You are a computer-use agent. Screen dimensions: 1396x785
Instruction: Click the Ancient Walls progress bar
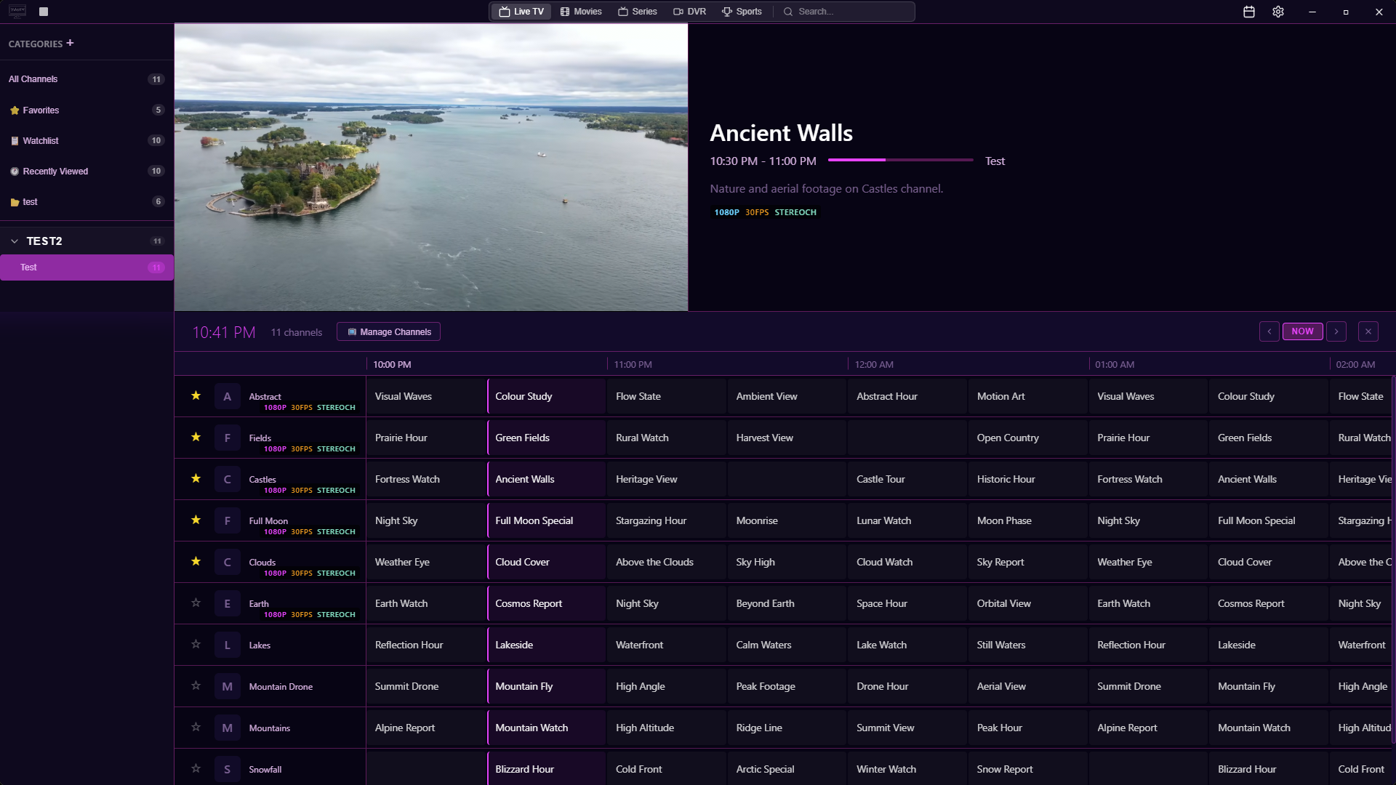point(900,160)
